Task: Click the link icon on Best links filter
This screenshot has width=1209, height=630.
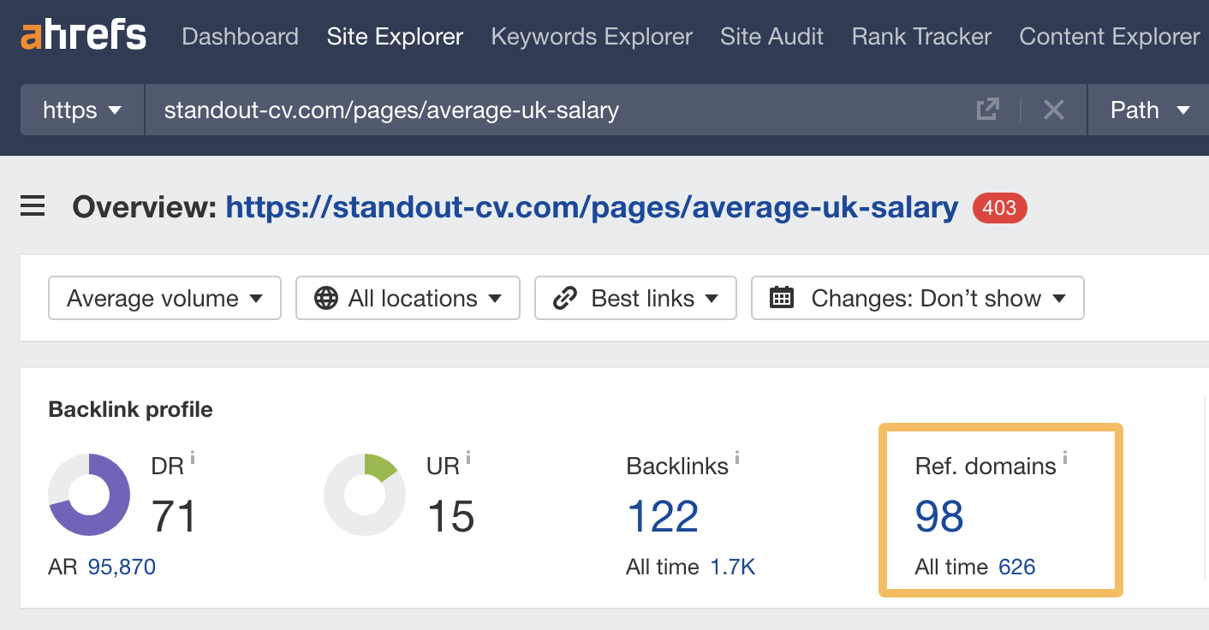Action: coord(564,298)
